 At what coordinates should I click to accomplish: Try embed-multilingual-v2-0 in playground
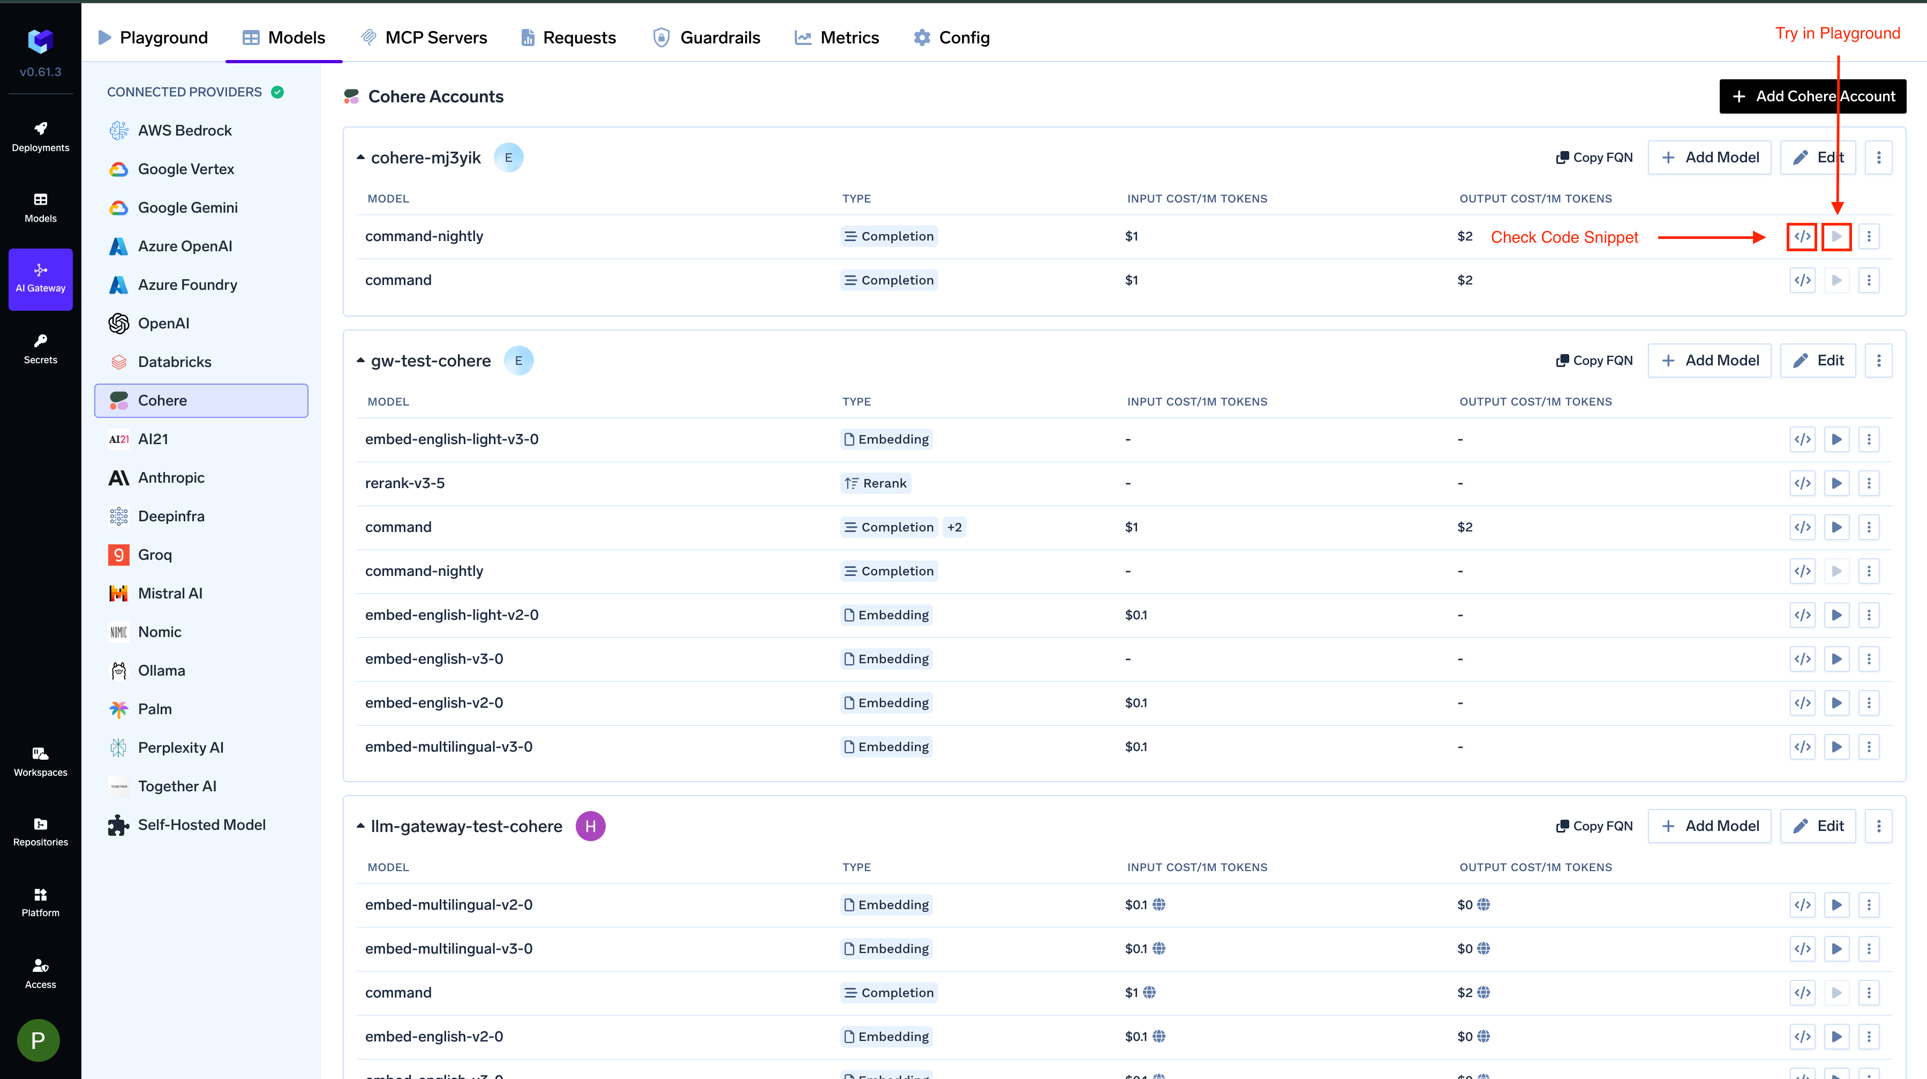pos(1836,905)
